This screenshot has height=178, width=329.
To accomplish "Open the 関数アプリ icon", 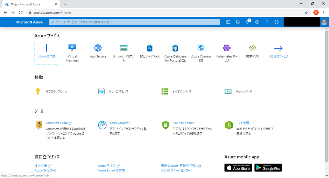I will [253, 48].
